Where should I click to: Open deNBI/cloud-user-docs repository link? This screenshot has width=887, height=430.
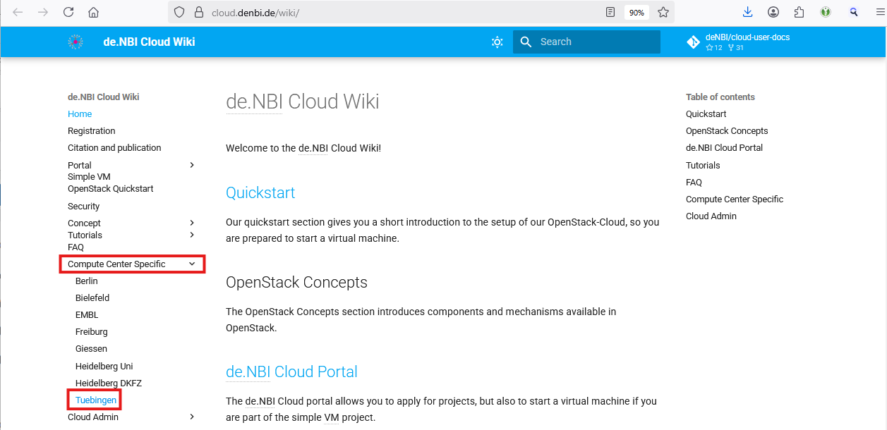(747, 37)
